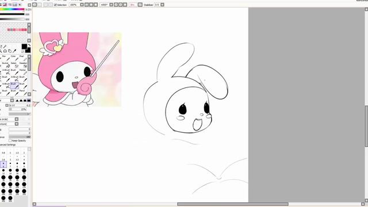Adjust the saturation slider below hue
368x207 pixels.
12,14
